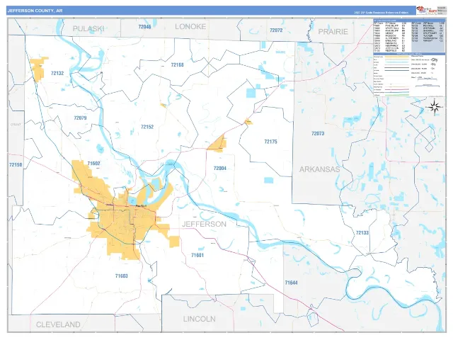Screen dimensions: 453x340
Task: Click ZIP code label 72152
Action: point(147,127)
